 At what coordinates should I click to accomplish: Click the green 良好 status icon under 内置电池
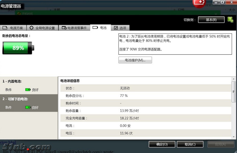click(28, 90)
